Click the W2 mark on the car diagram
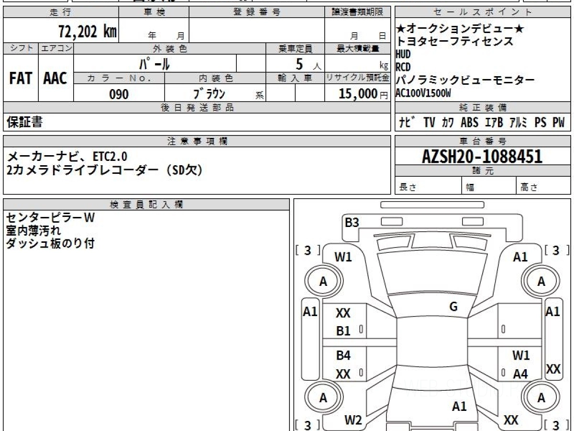Viewport: 574px width, 431px height. point(353,420)
